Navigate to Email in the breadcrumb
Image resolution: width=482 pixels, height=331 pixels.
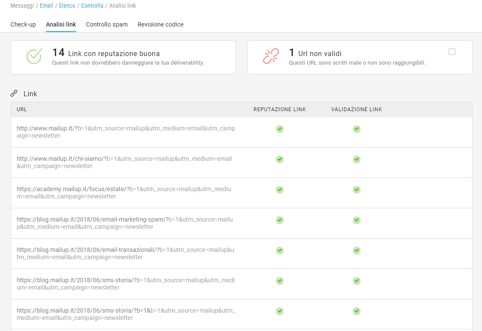click(46, 6)
